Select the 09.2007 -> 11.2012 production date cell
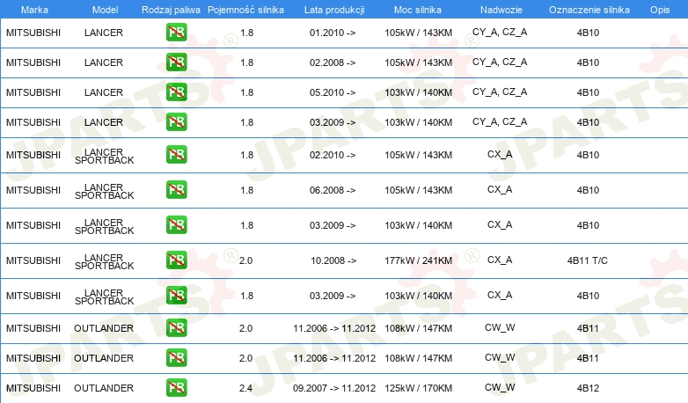688x403 pixels. [x=334, y=388]
